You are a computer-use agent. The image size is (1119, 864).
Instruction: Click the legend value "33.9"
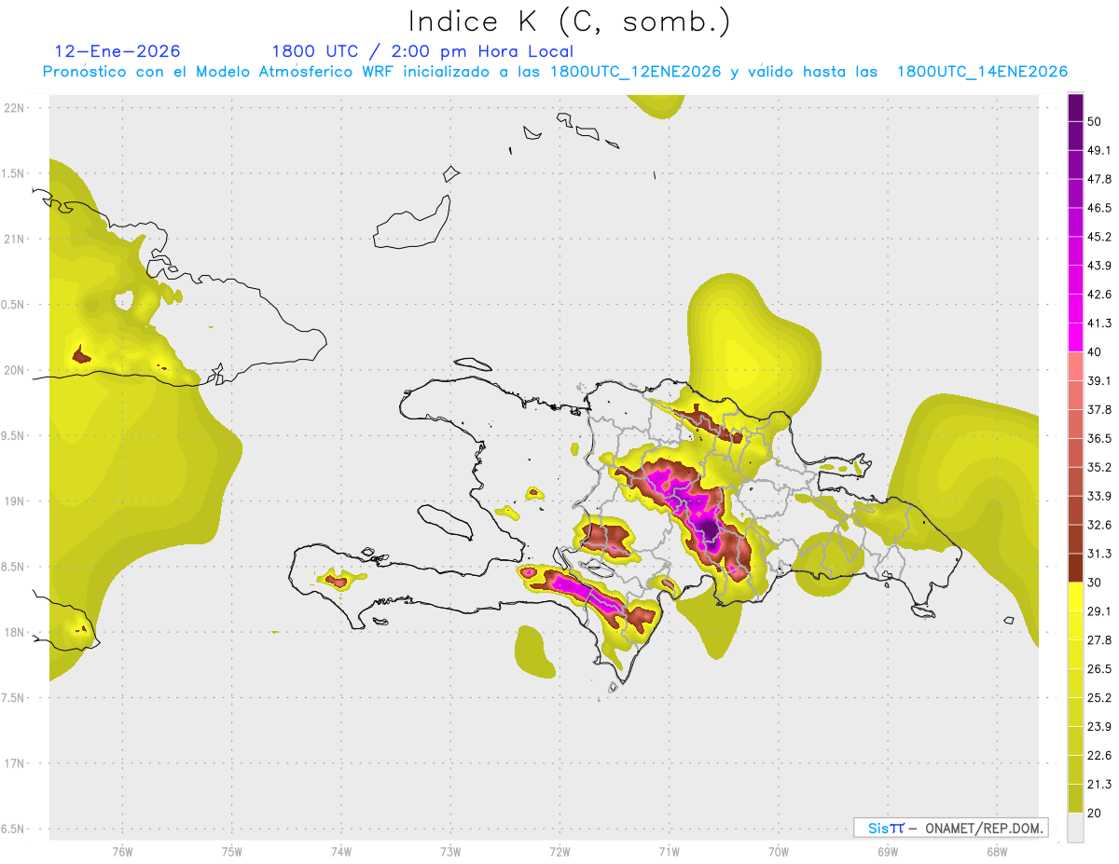pos(1099,496)
